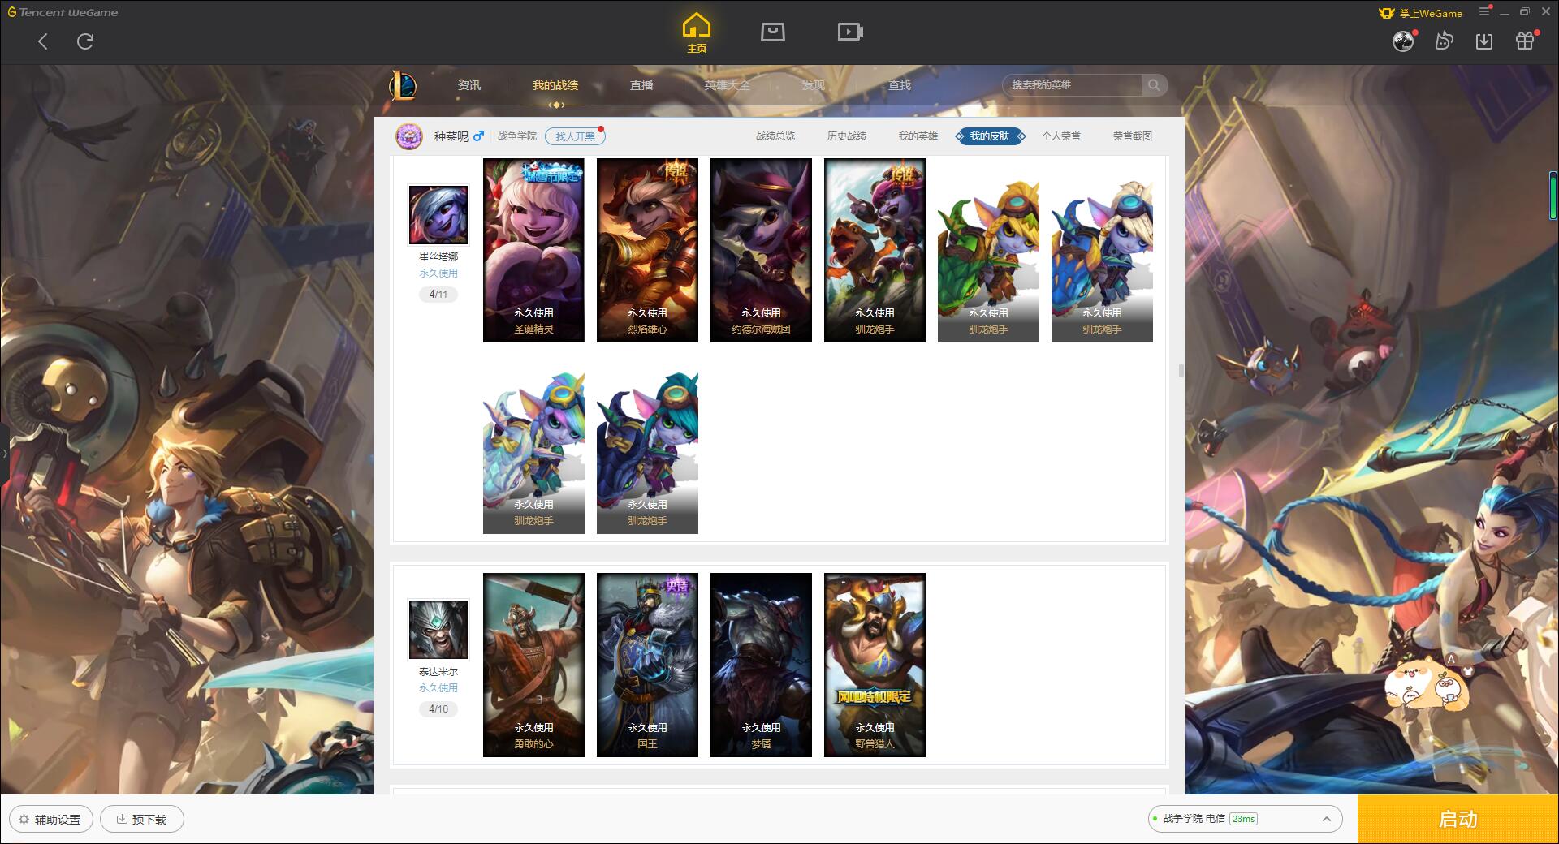Click 掌上WeGame link
This screenshot has height=844, width=1559.
[x=1422, y=12]
